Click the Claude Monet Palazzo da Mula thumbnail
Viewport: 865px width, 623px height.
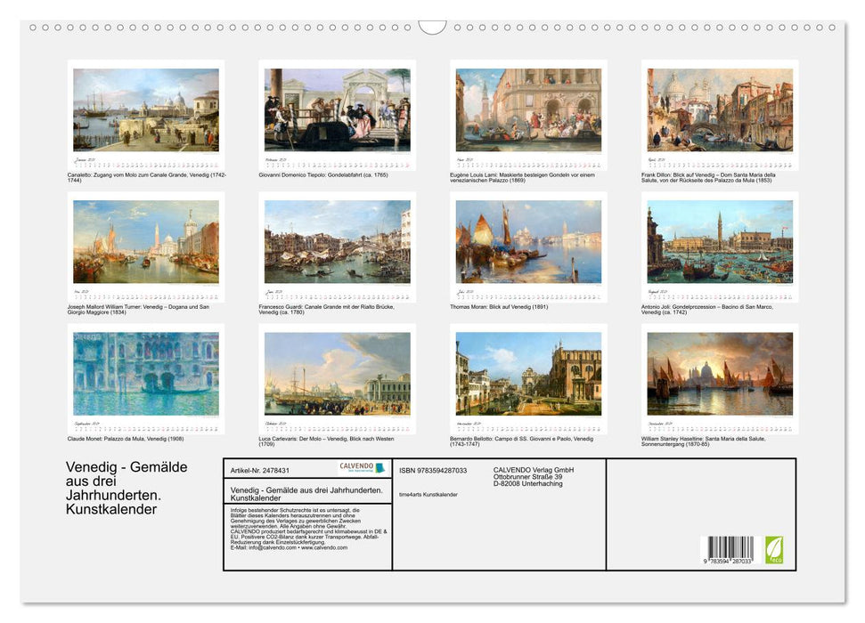point(146,374)
